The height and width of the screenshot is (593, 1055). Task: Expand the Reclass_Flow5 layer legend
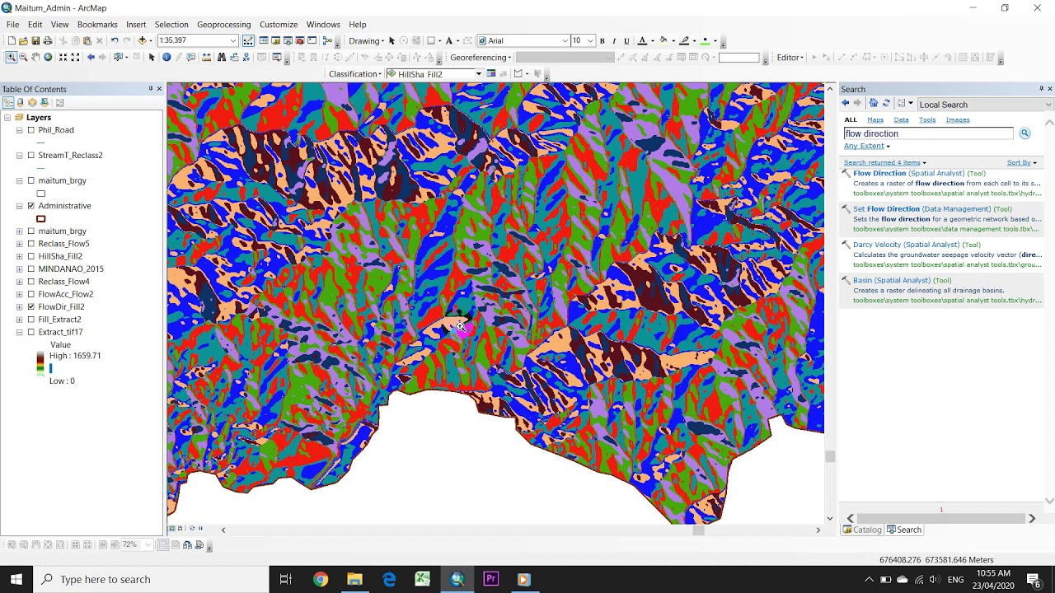19,244
